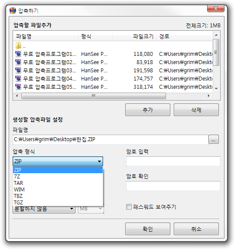Select ZIP in the format list

click(x=58, y=170)
